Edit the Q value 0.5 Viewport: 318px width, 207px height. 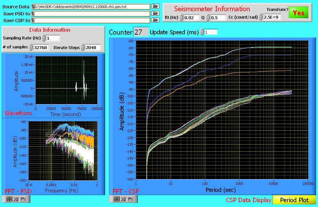[218, 18]
